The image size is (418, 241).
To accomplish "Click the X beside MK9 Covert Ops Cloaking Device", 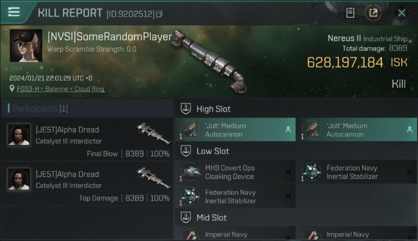I will point(288,172).
